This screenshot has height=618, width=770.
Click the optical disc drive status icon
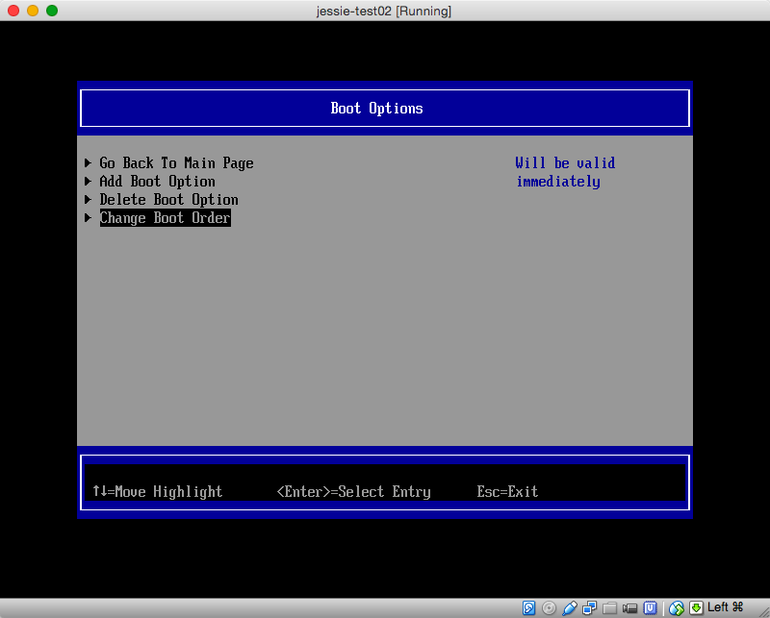click(549, 608)
